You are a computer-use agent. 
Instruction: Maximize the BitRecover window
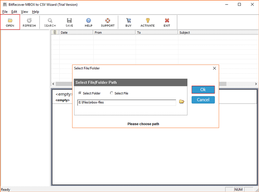(239, 5)
